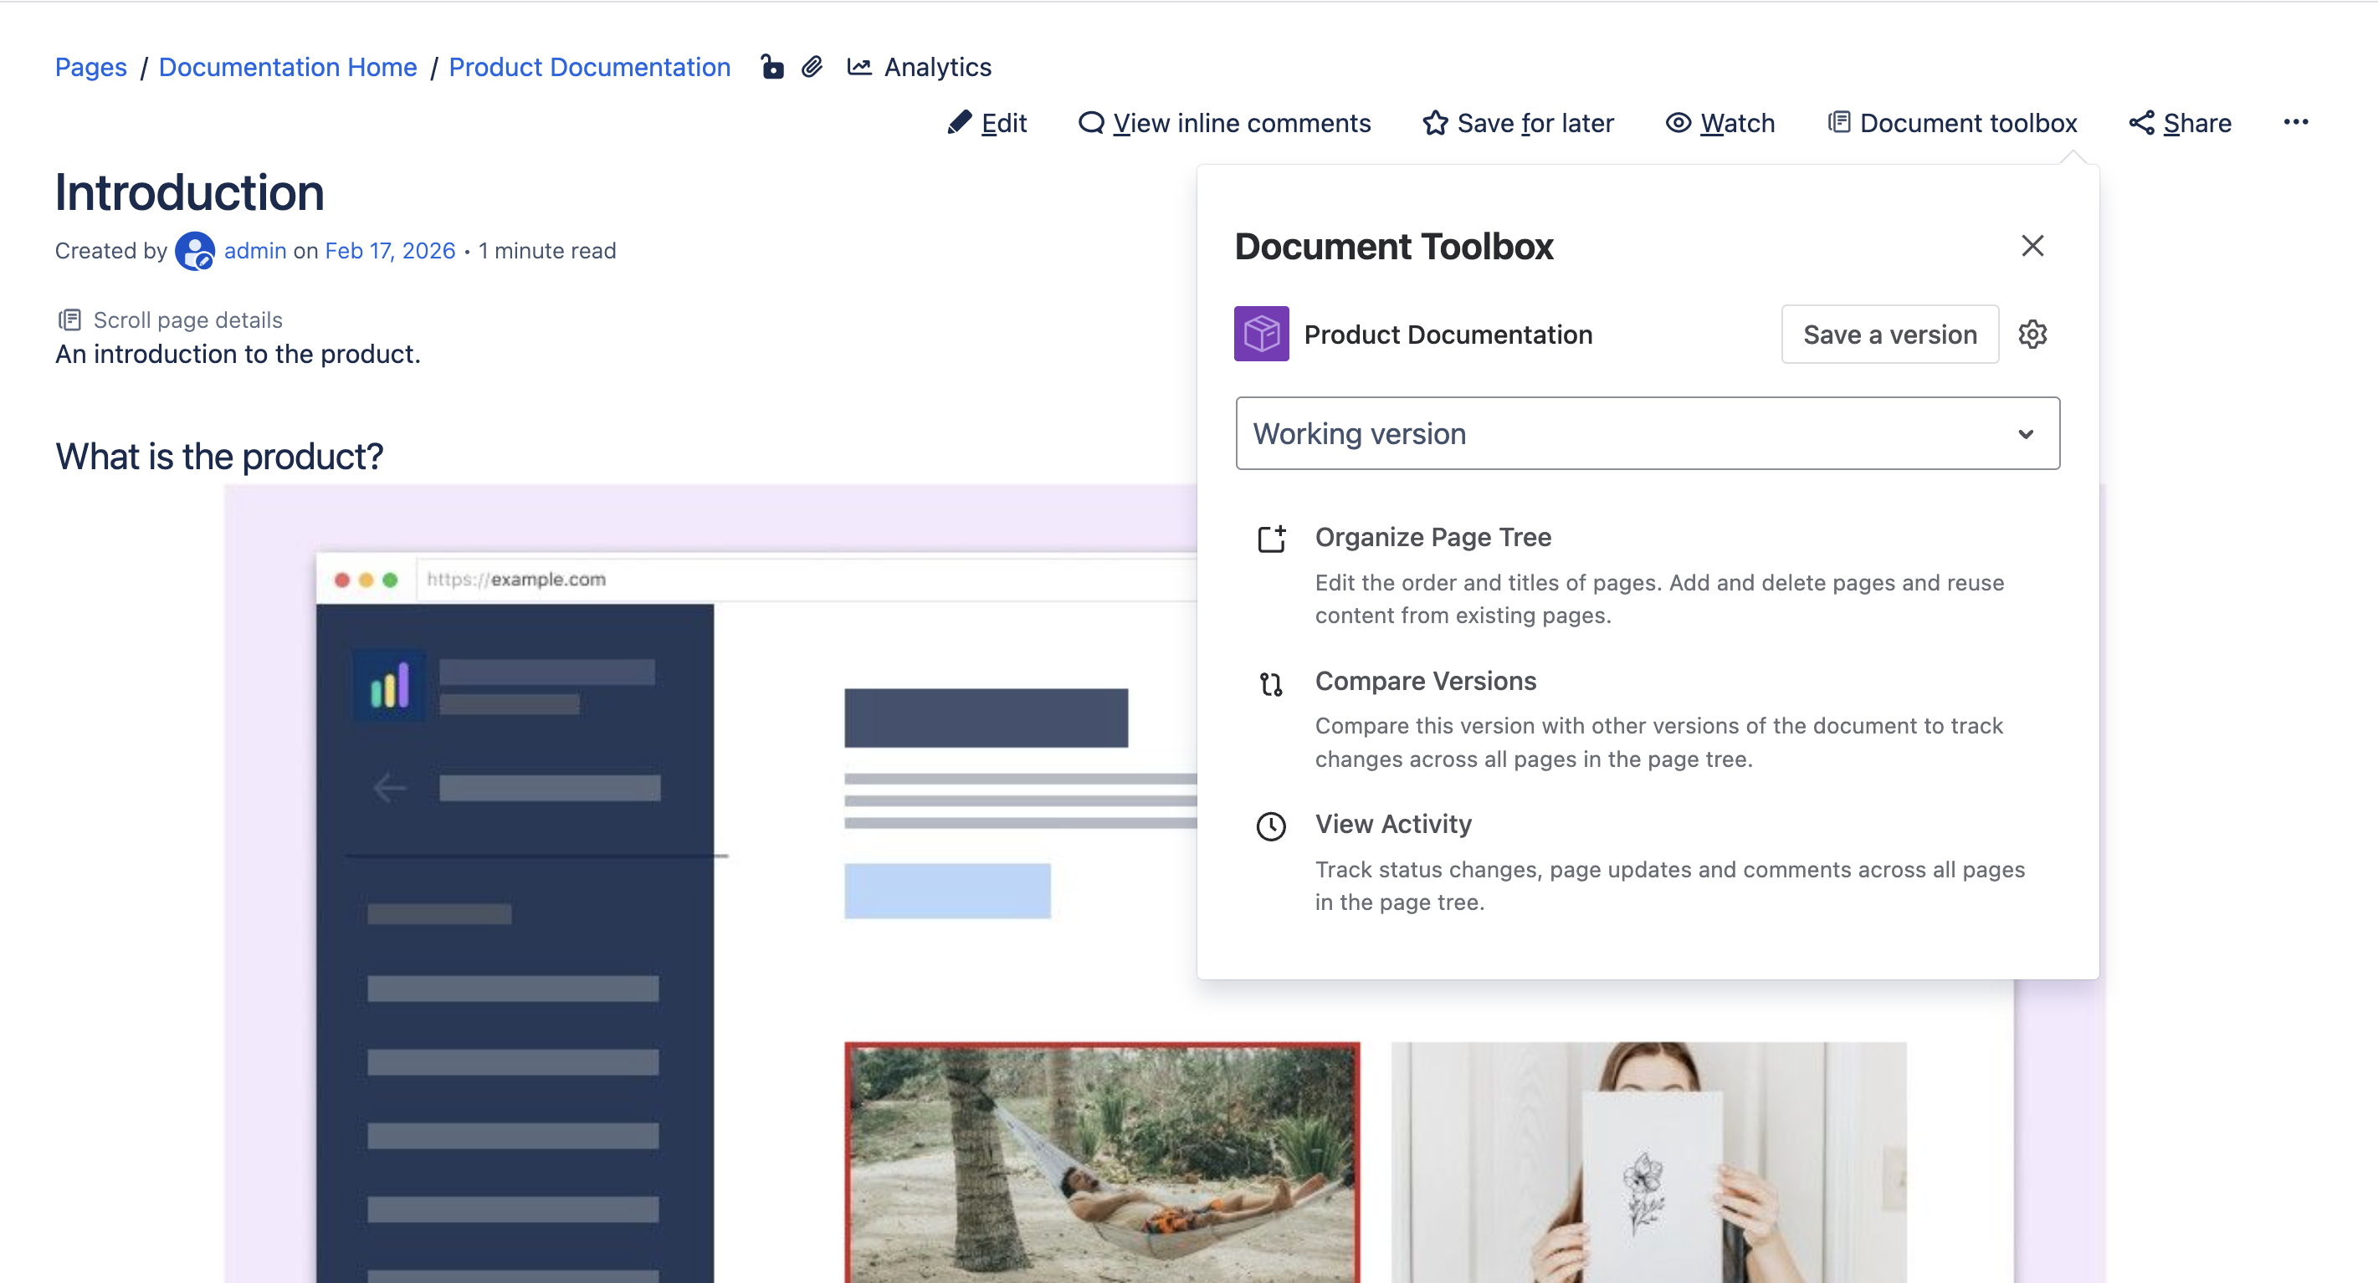2378x1283 pixels.
Task: Click the Scroll page details icon
Action: click(71, 319)
